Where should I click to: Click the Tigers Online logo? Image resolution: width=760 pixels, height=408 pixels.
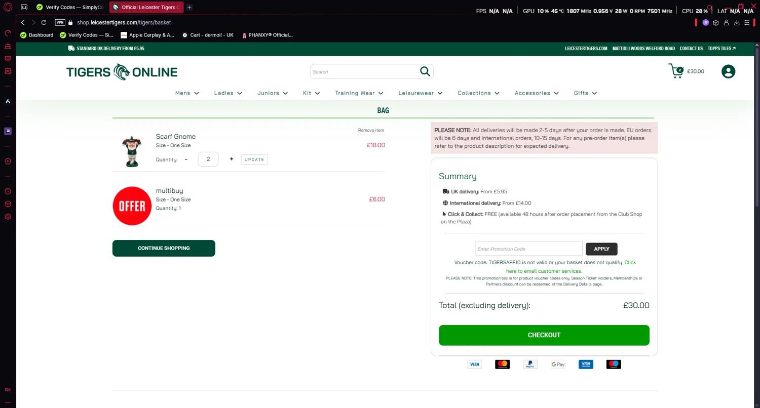tap(122, 72)
